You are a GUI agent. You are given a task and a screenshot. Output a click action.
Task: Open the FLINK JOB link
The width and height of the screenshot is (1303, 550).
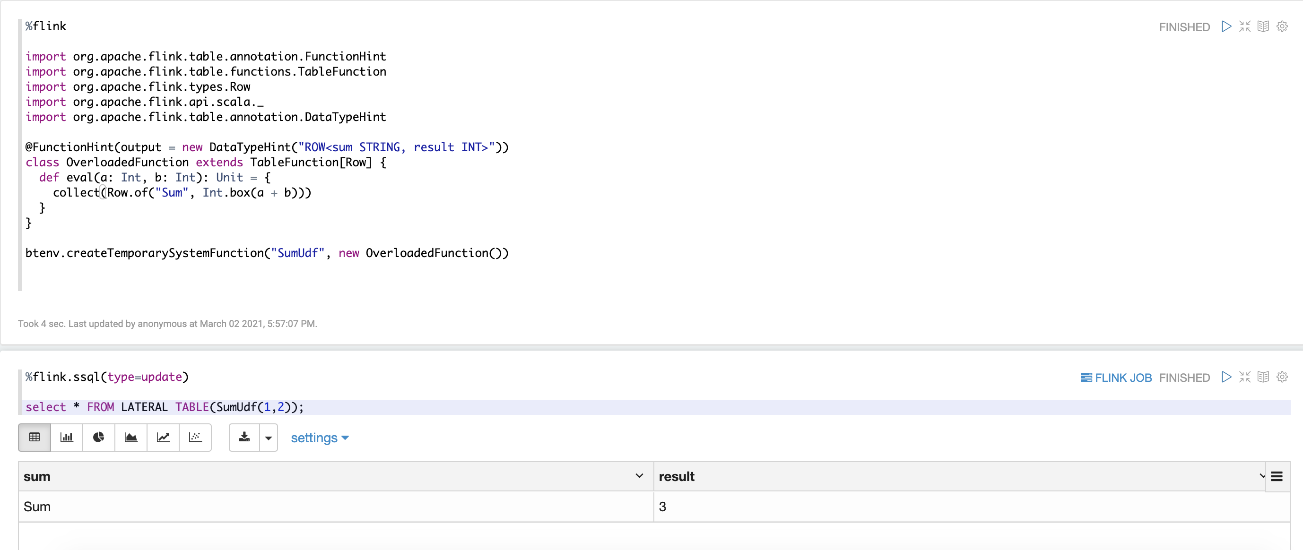click(x=1116, y=378)
